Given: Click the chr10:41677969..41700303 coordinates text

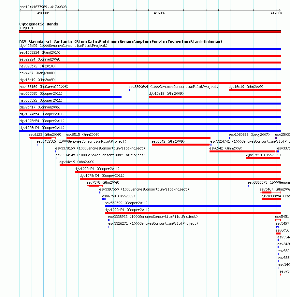Looking at the screenshot, I should (x=43, y=7).
